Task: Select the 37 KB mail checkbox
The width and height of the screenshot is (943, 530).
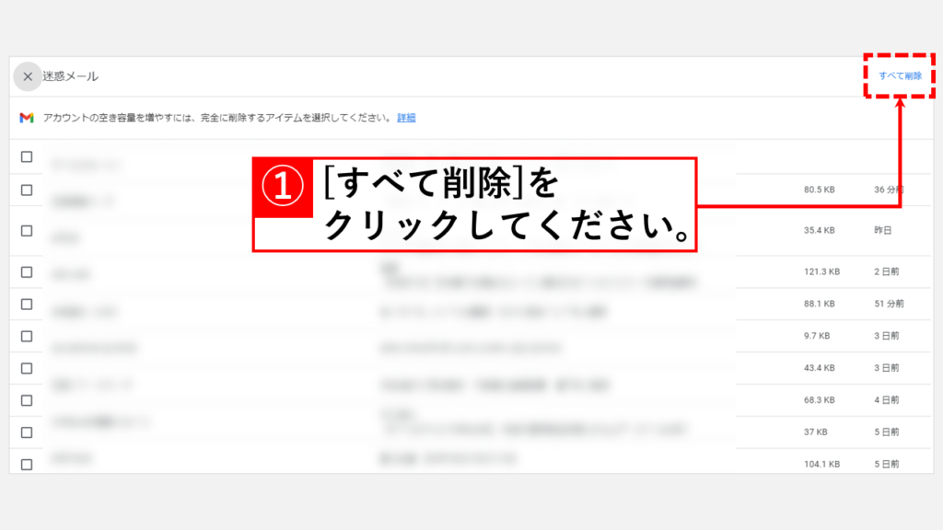Action: pos(27,432)
